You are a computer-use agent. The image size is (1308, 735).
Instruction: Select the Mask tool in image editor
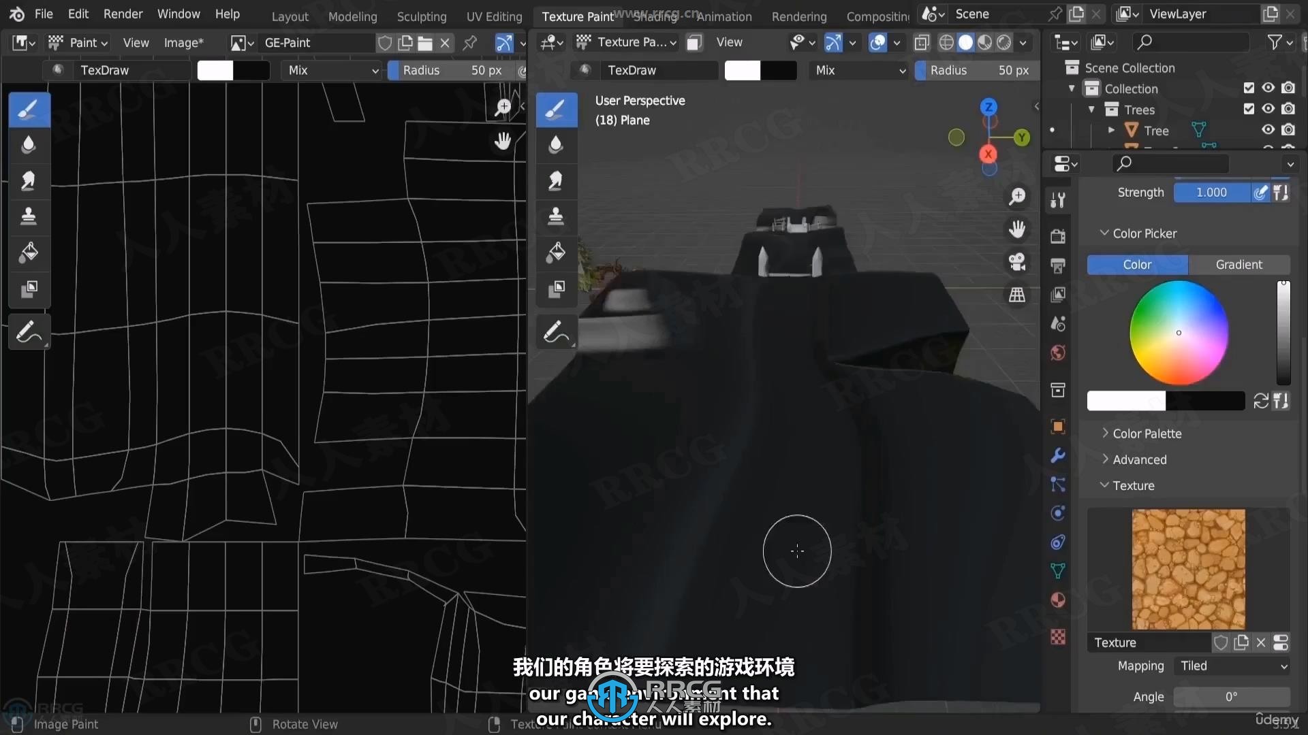point(29,289)
